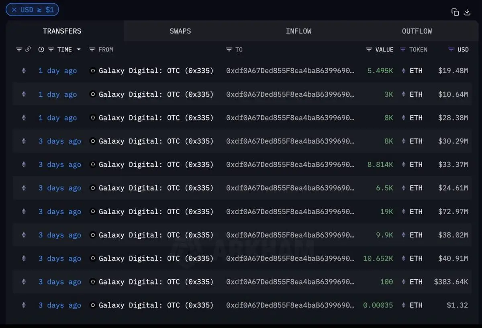Remove the USD ≥ $1 filter chip

(x=14, y=10)
